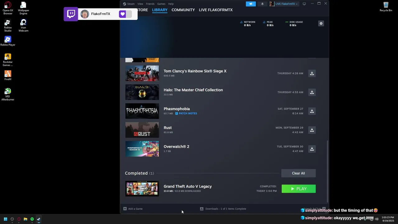
Task: Select Wallpaper Engine desktop icon
Action: pos(23,8)
